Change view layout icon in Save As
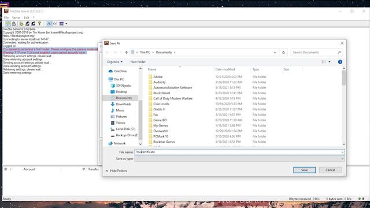This screenshot has height=208, width=370. (x=324, y=62)
